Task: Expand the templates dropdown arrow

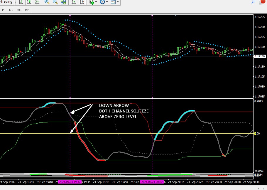Action: point(118,2)
